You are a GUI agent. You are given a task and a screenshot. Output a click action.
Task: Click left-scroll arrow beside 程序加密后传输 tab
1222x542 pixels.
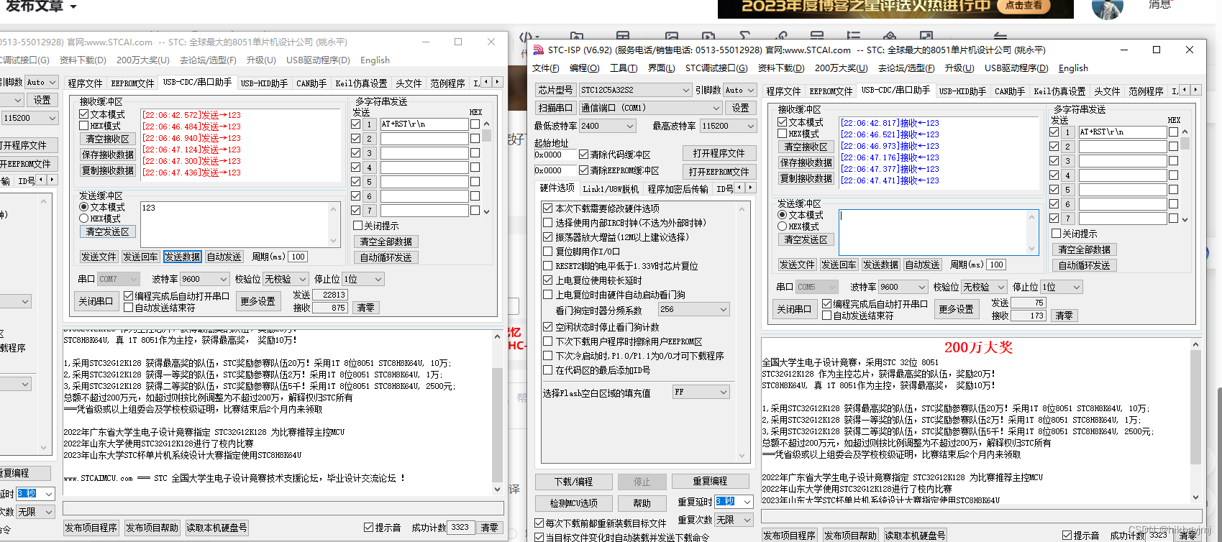(739, 188)
